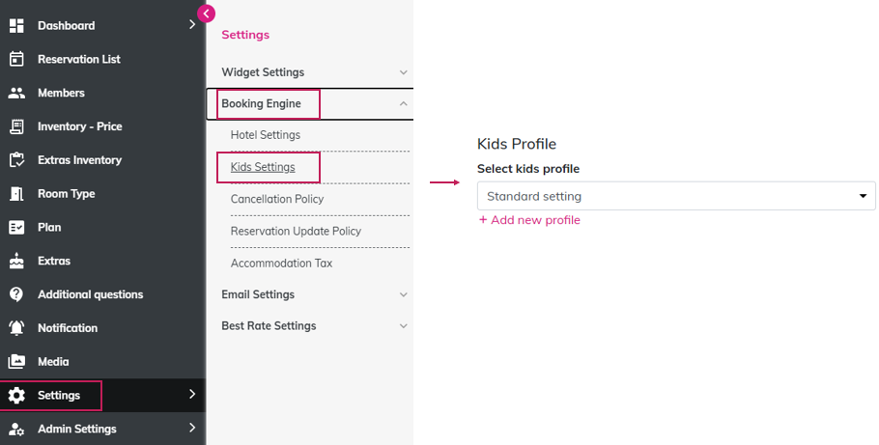Expand the Best Rate Settings section

click(x=404, y=326)
